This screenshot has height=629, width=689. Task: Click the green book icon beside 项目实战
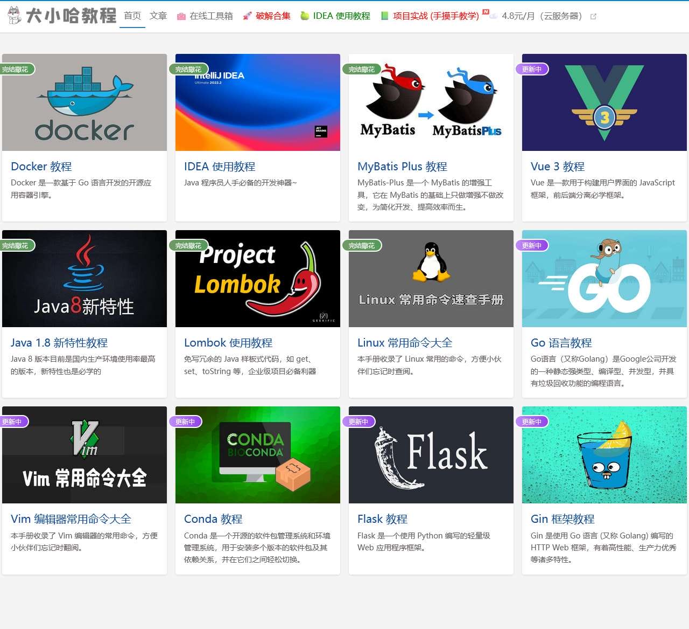[384, 16]
